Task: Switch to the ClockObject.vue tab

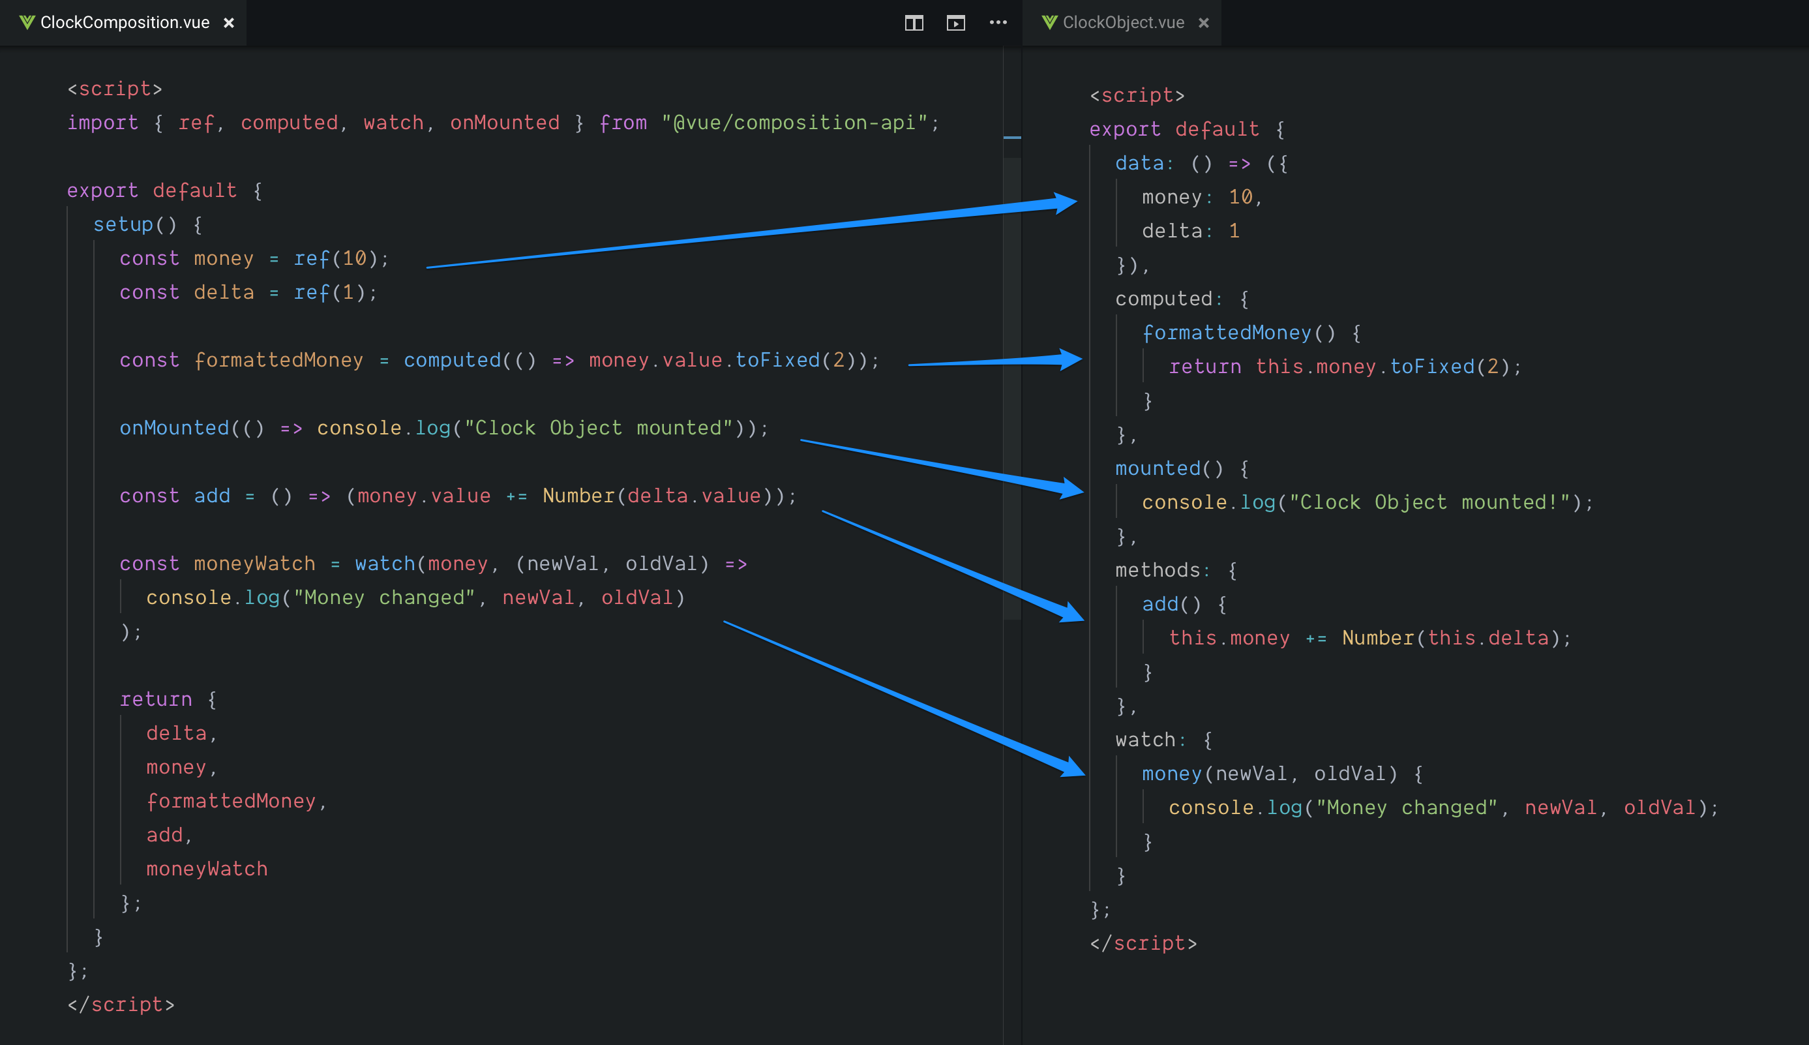Action: pyautogui.click(x=1122, y=23)
